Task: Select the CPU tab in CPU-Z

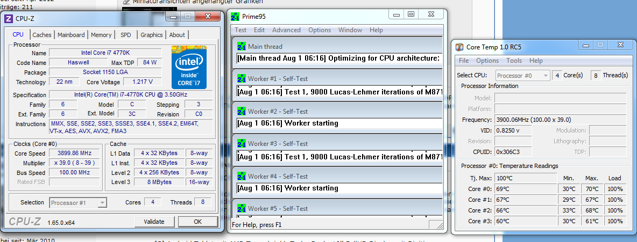Action: point(18,34)
